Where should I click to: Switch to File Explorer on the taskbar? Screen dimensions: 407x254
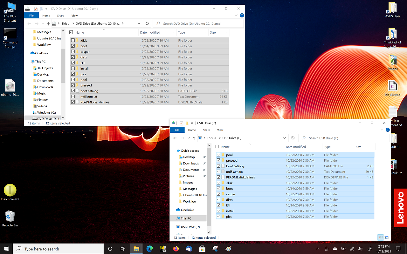point(136,249)
